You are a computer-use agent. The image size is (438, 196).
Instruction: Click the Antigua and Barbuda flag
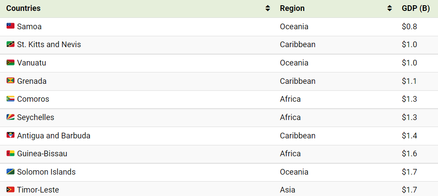pyautogui.click(x=11, y=135)
